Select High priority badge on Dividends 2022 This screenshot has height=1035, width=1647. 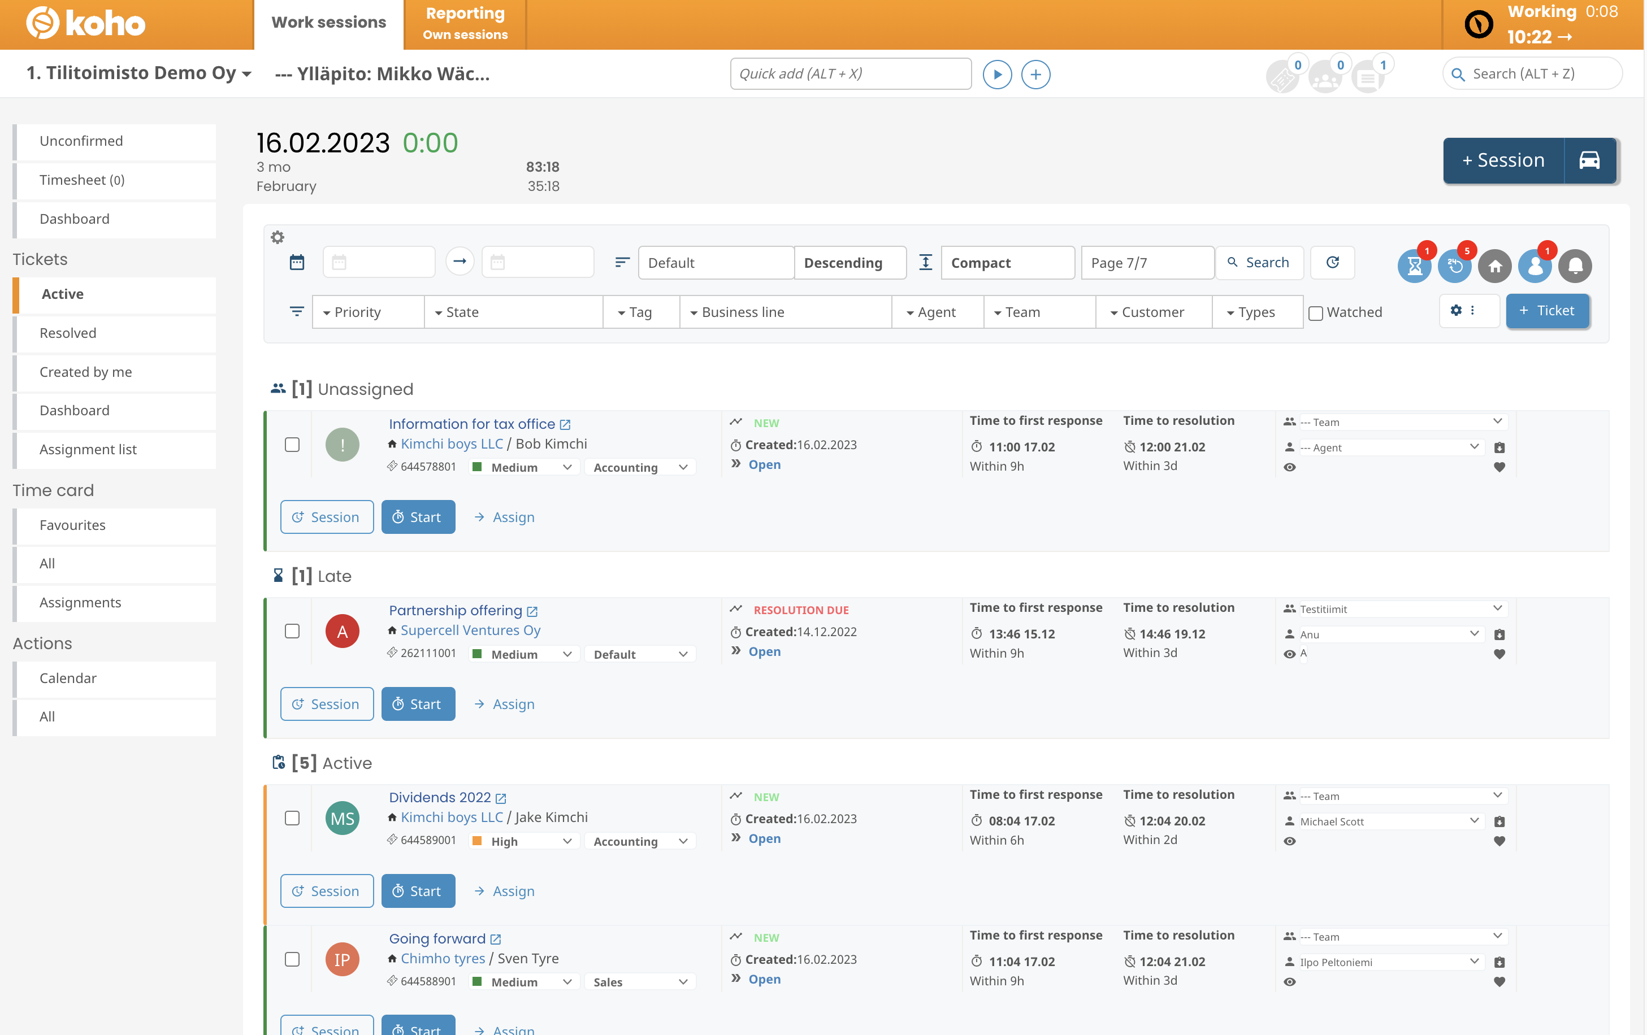pyautogui.click(x=520, y=841)
